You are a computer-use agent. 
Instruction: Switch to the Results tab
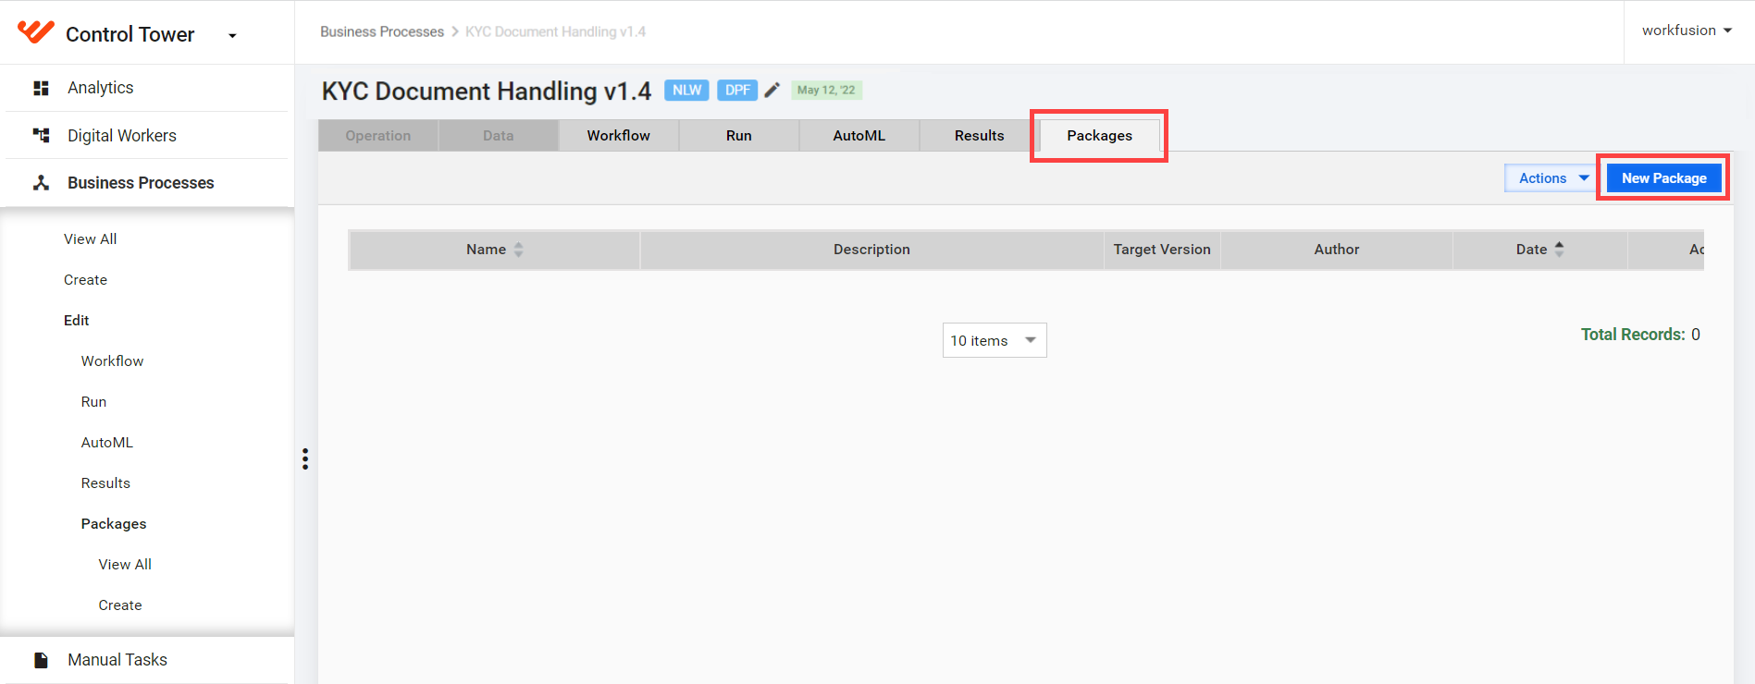coord(980,135)
